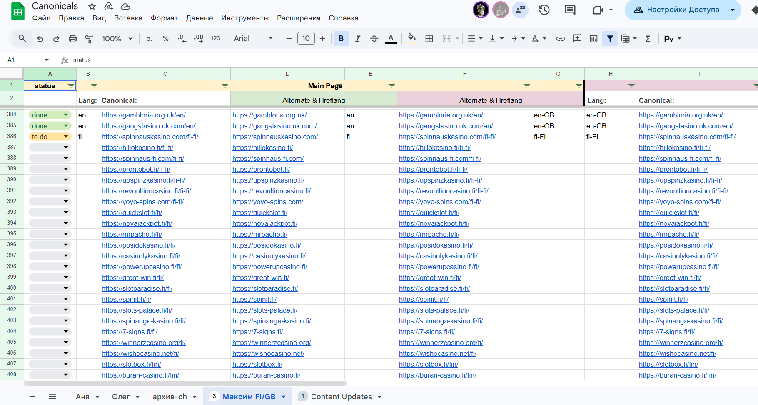Open the Arial font dropdown
The image size is (758, 405).
click(253, 39)
